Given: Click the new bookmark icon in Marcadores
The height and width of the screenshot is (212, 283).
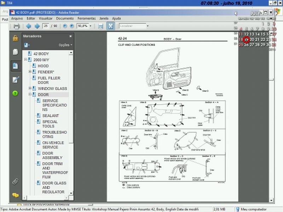Looking at the screenshot, I should coord(27,45).
